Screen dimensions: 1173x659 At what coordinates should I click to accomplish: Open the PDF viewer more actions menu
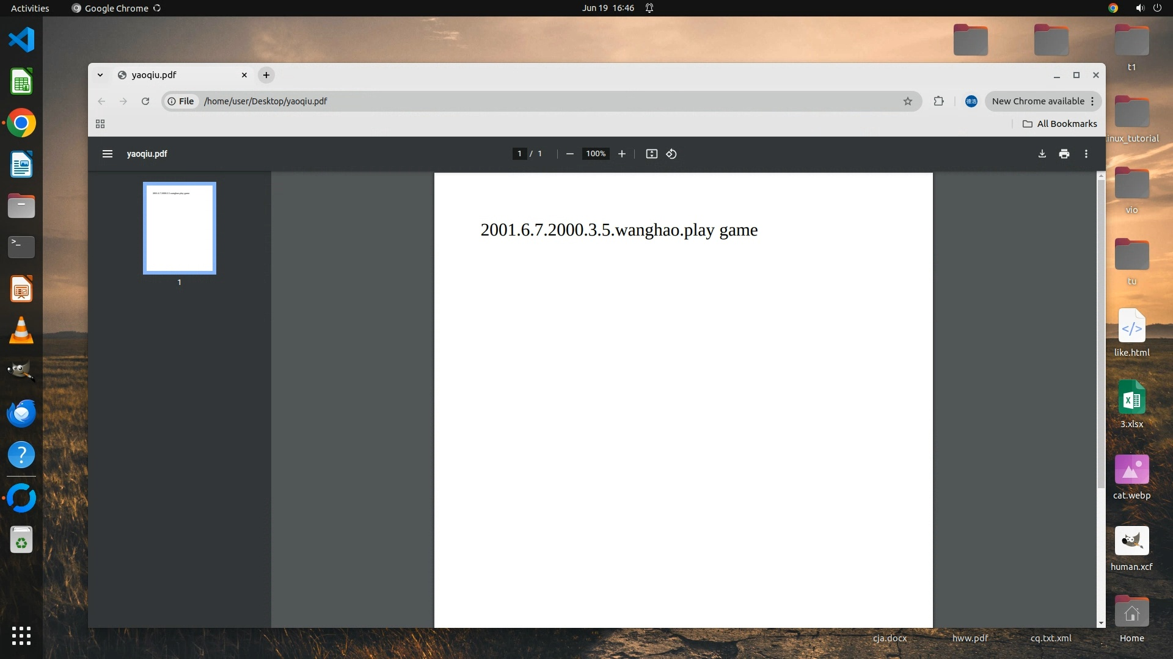1086,154
